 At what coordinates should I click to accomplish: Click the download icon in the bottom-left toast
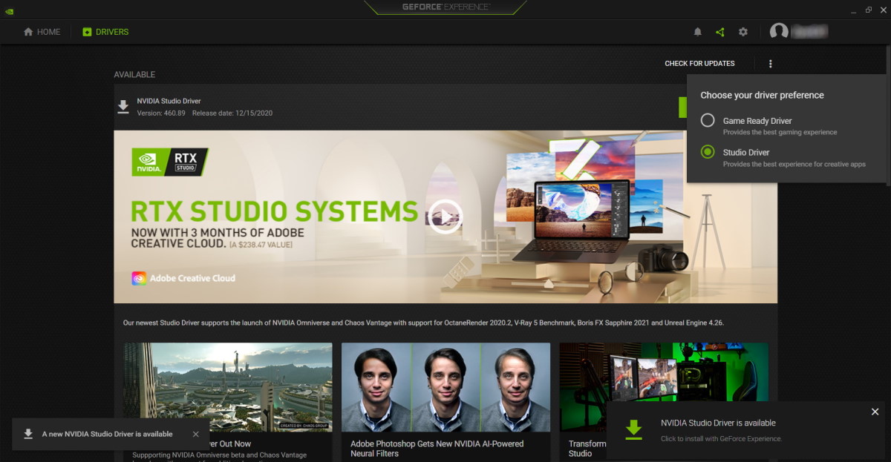[x=28, y=434]
